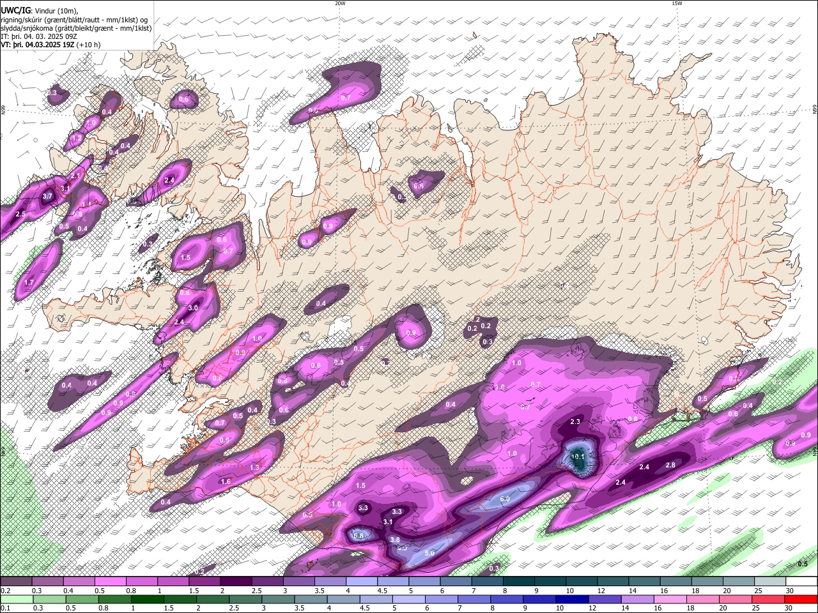818x613 pixels.
Task: Click the 6.0 value on the blue band
Action: 505,499
